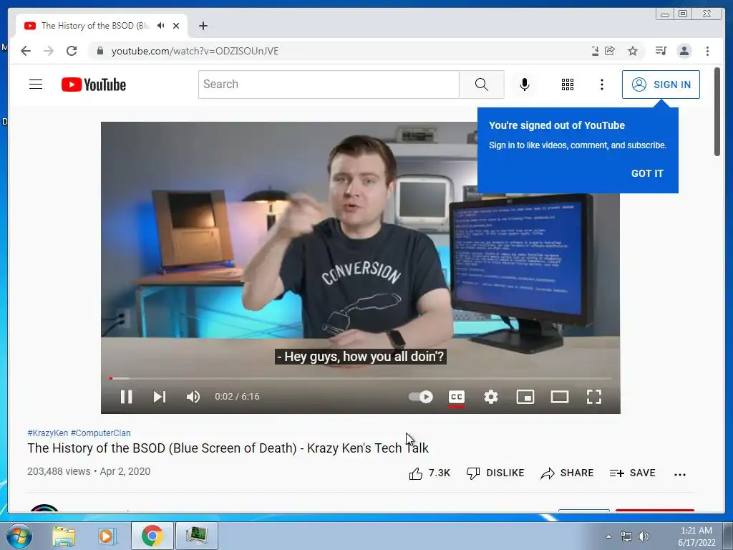The height and width of the screenshot is (550, 733).
Task: Click the video title text
Action: pos(228,448)
